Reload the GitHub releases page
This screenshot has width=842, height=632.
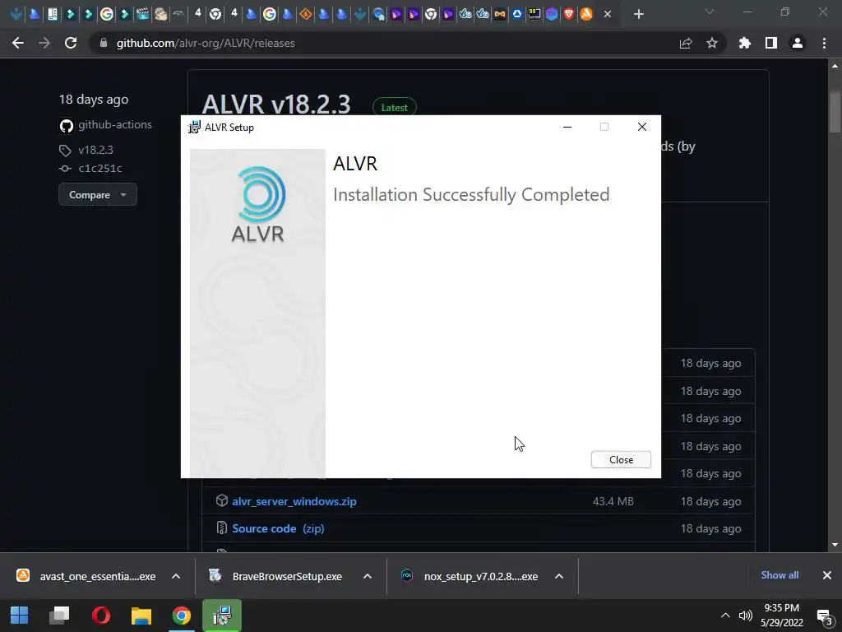coord(71,43)
